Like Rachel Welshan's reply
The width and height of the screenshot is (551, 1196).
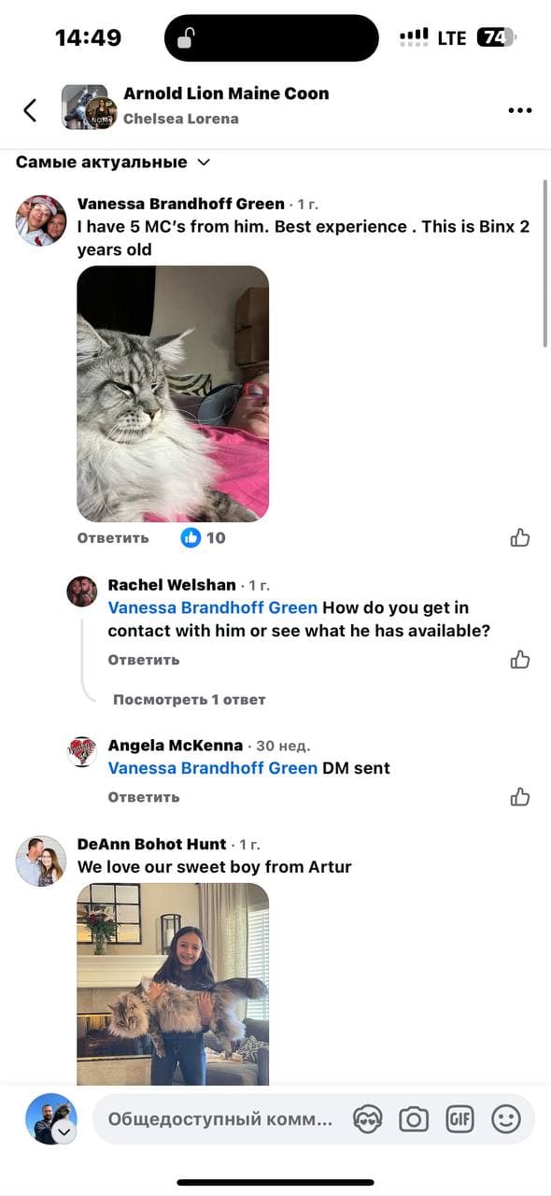click(x=520, y=660)
